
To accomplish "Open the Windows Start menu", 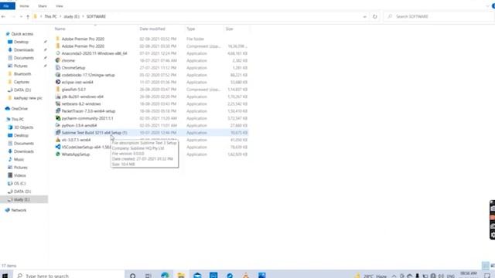I will 5,276.
